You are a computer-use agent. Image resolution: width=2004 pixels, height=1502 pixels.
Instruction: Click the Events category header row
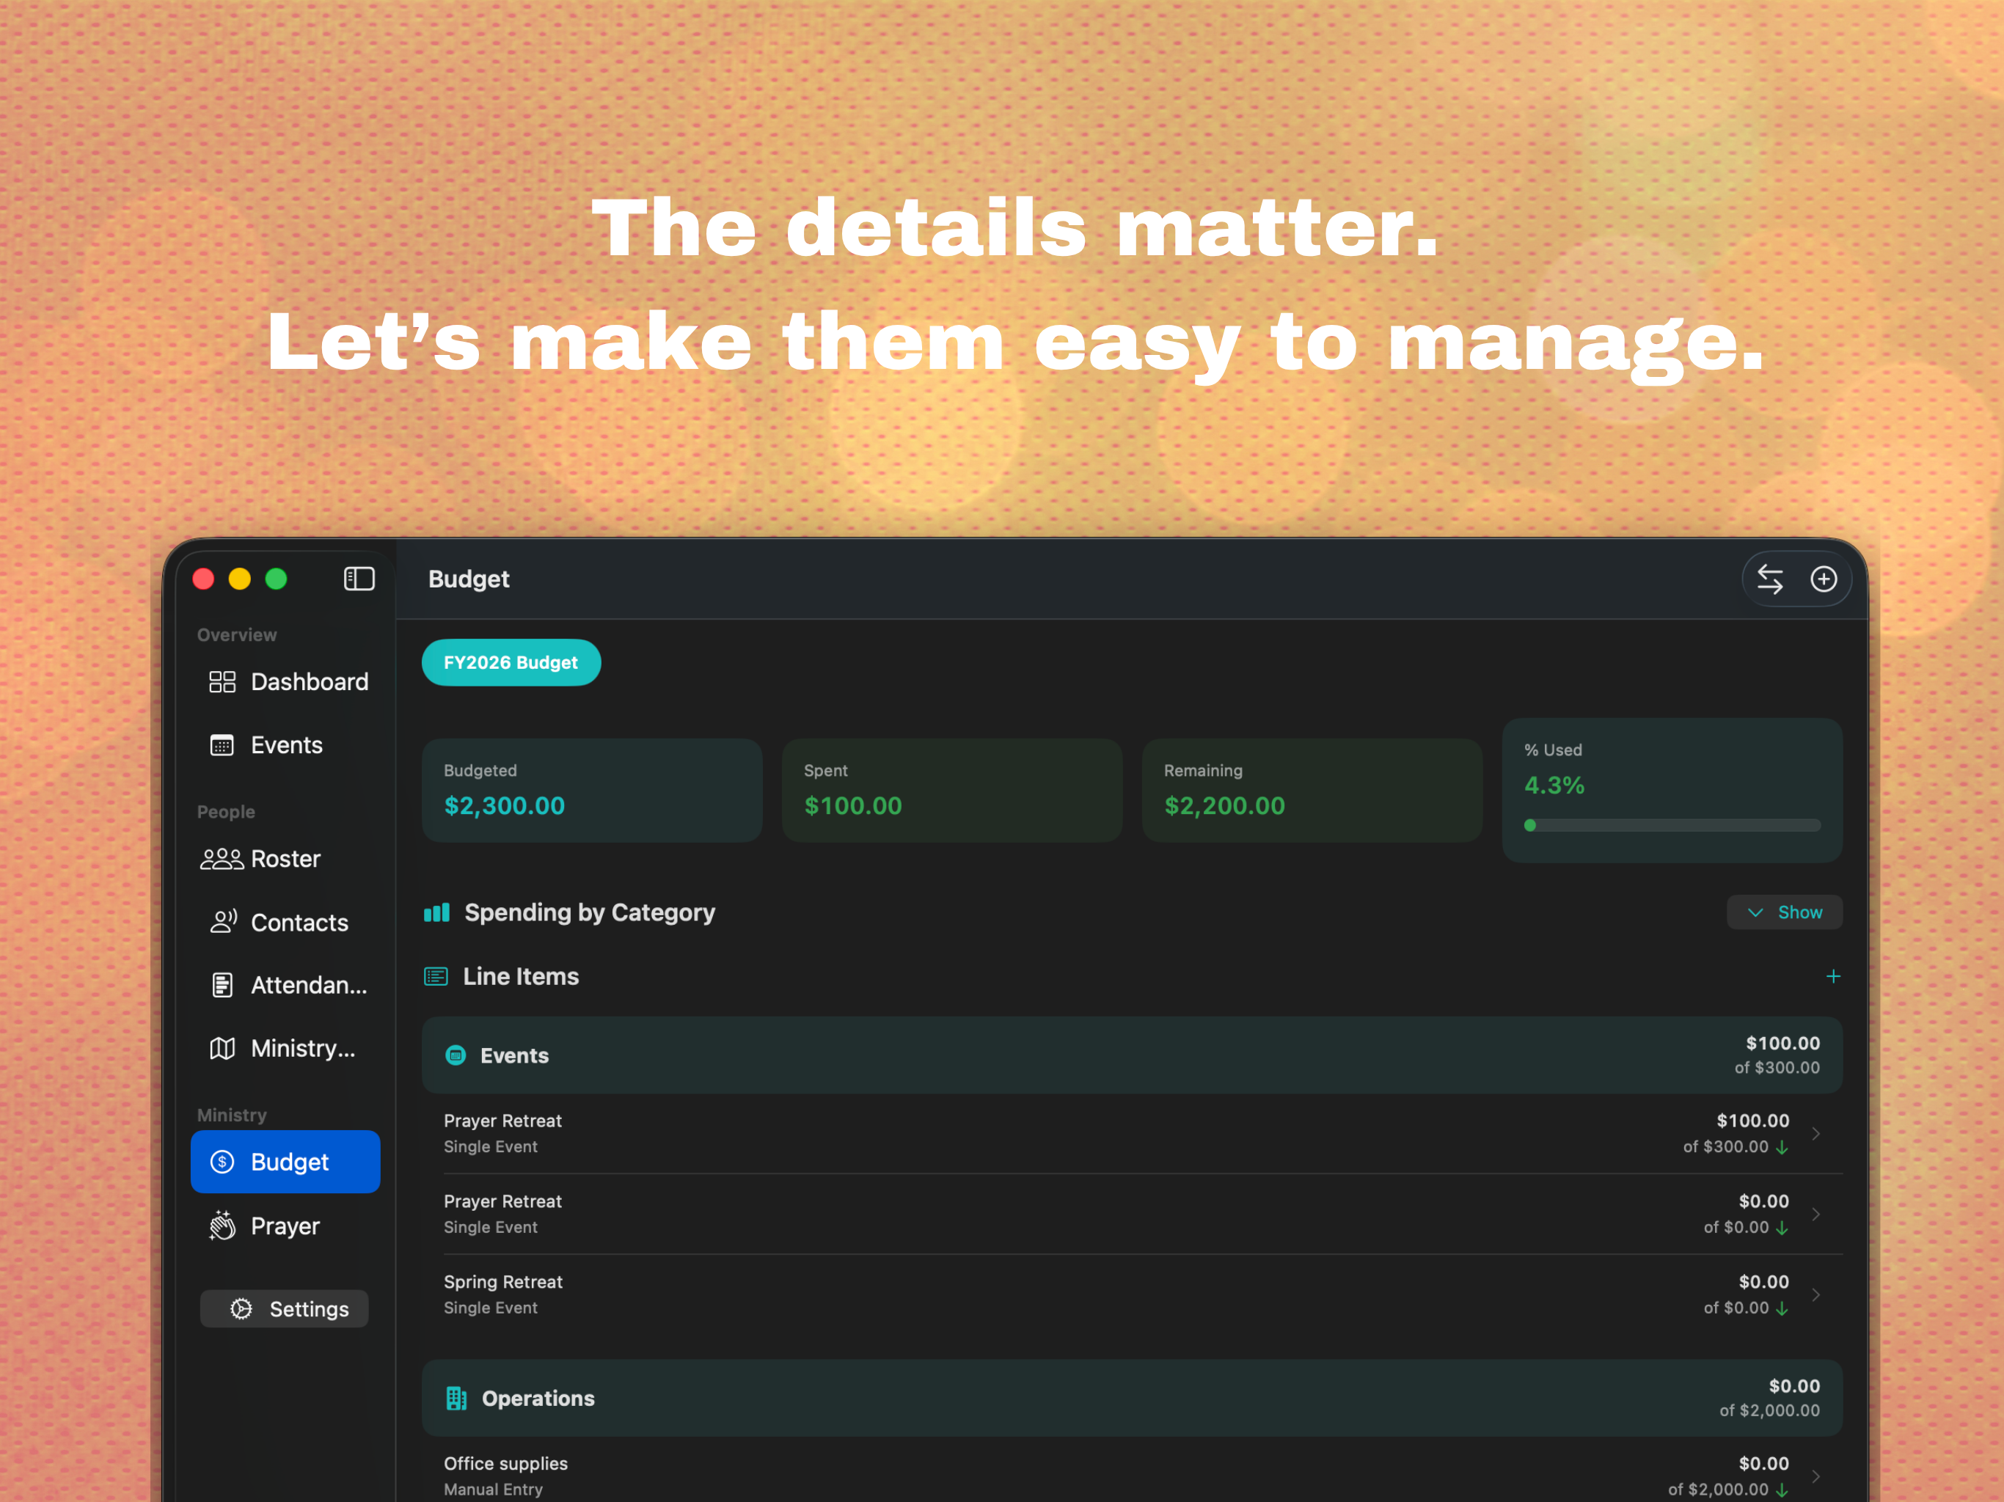[1132, 1055]
